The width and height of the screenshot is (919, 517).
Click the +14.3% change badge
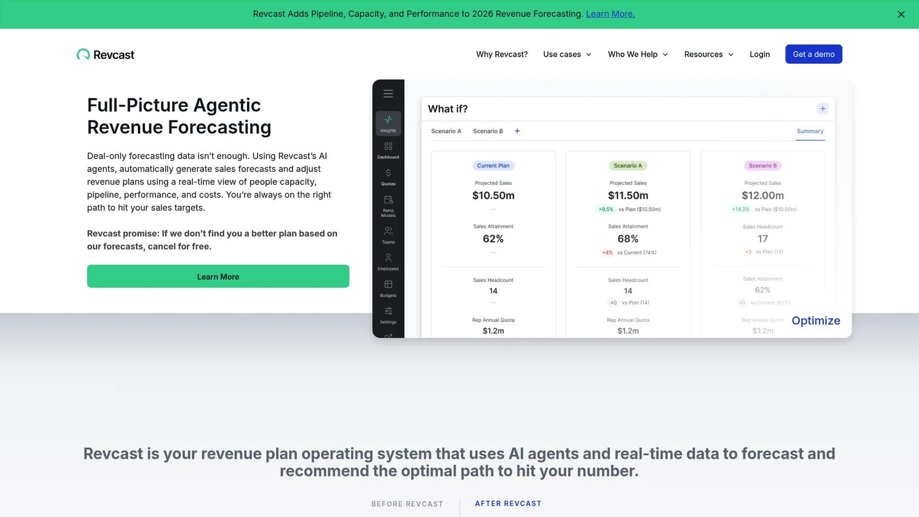tap(741, 210)
